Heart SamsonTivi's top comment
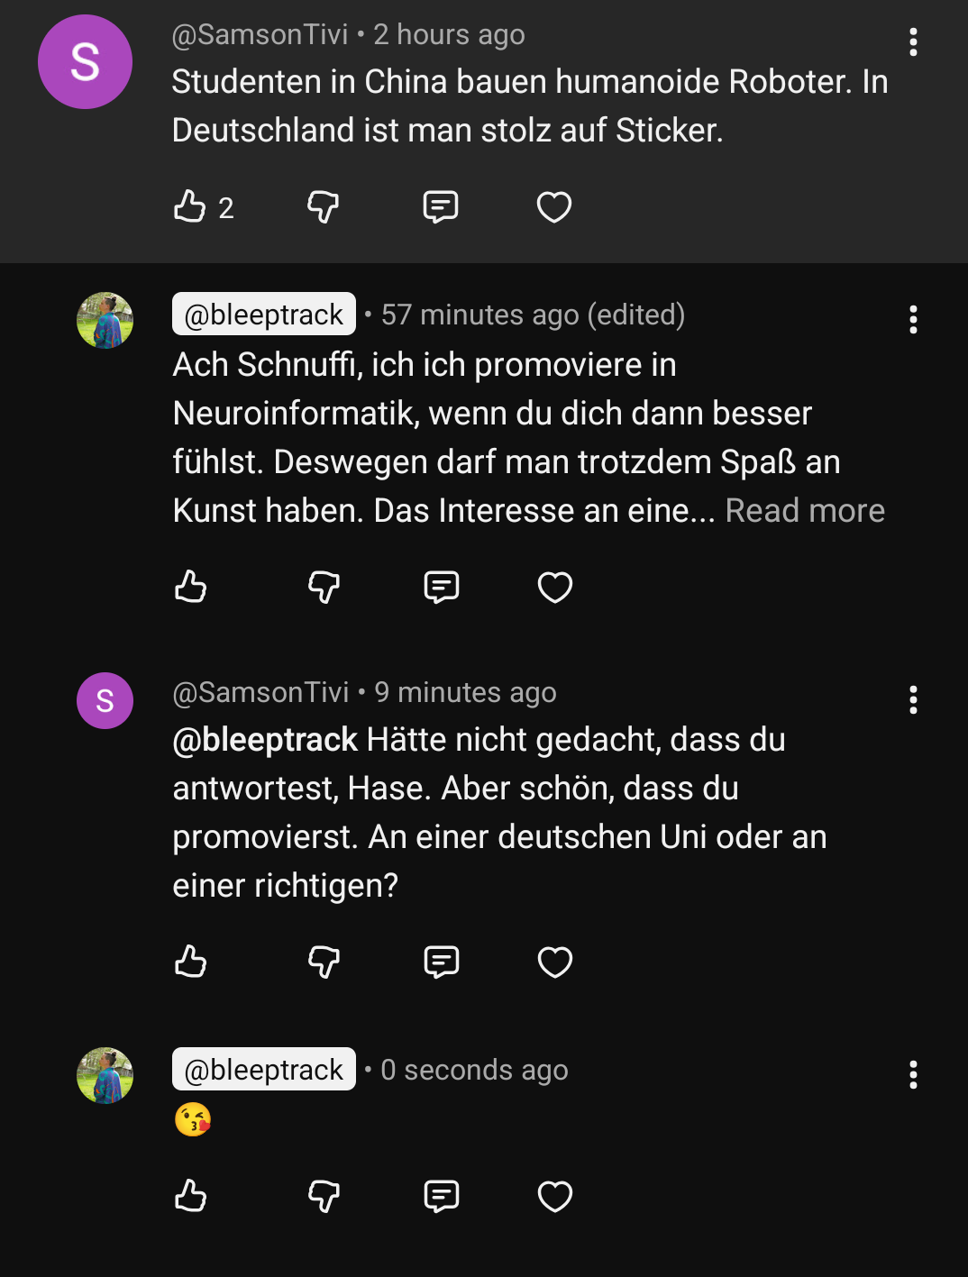Screen dimensions: 968x1277 click(554, 206)
